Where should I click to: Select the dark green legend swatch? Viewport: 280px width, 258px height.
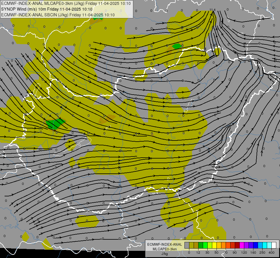click(x=200, y=245)
